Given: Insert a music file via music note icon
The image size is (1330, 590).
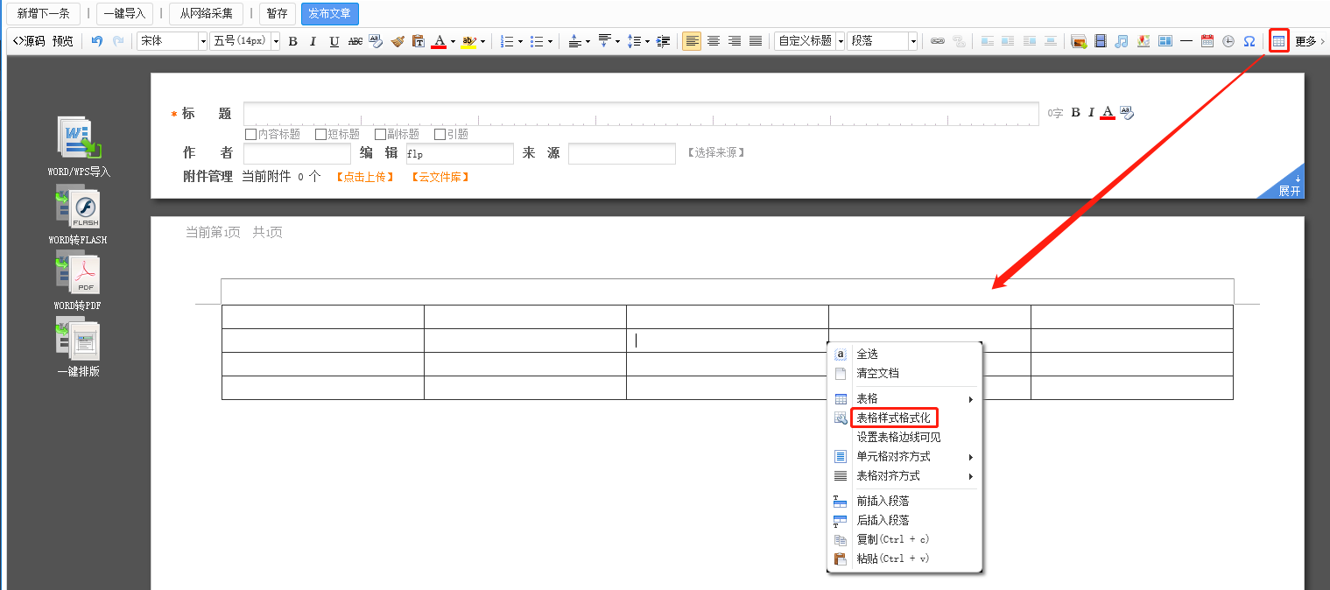Looking at the screenshot, I should [x=1121, y=41].
